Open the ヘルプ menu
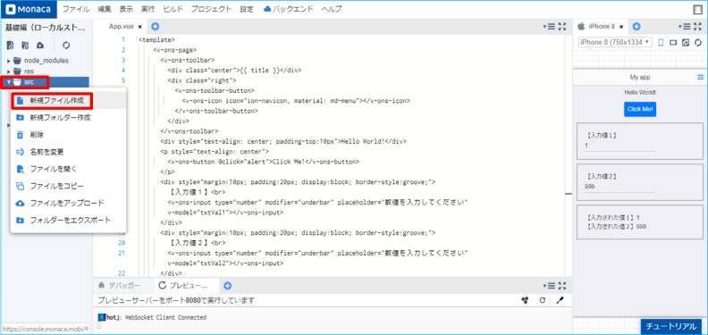The height and width of the screenshot is (335, 708). pyautogui.click(x=332, y=9)
